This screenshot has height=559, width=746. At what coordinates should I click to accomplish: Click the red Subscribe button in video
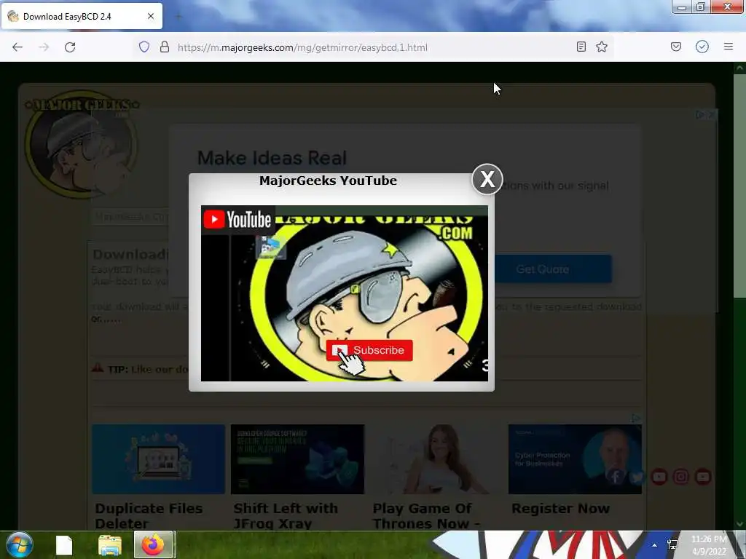369,350
